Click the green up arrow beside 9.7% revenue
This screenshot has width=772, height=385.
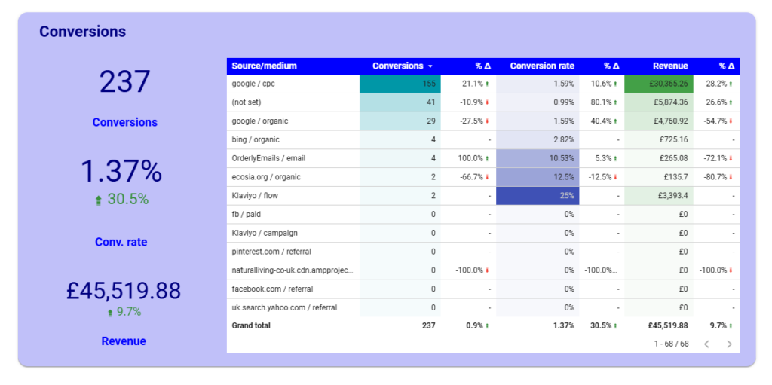(110, 313)
